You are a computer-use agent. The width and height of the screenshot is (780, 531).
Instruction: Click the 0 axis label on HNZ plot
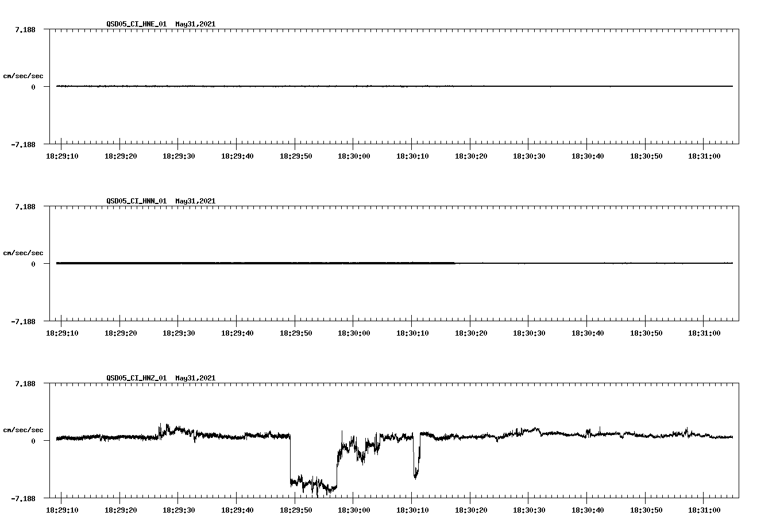(33, 441)
